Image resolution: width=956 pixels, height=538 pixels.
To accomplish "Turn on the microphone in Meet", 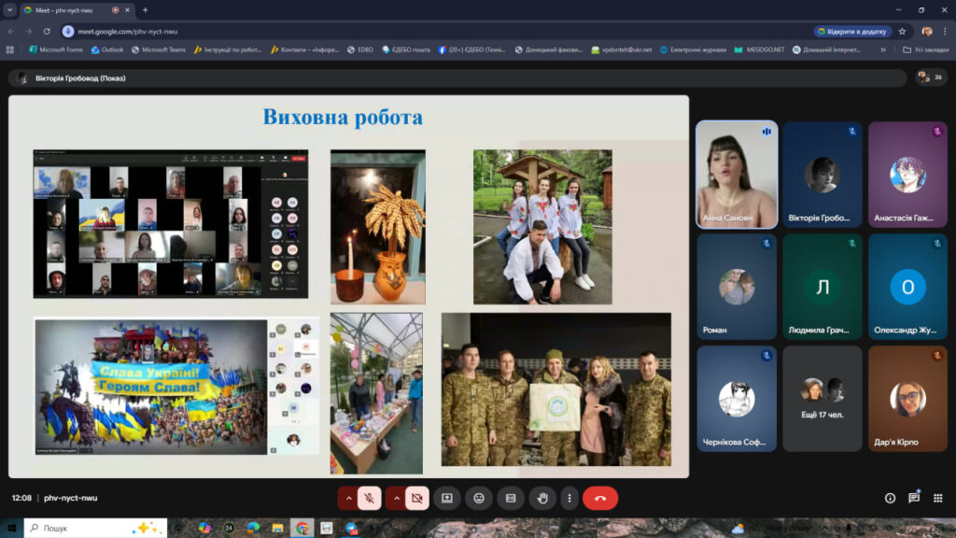I will (x=369, y=498).
